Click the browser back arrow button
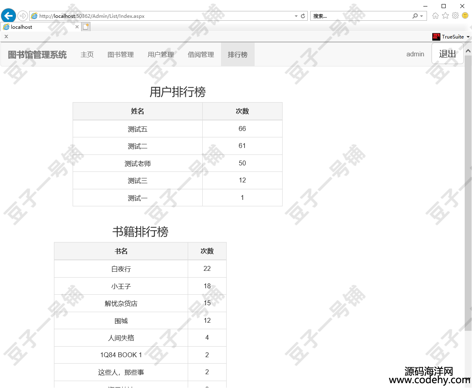Viewport: 472px width, 388px height. pyautogui.click(x=9, y=16)
